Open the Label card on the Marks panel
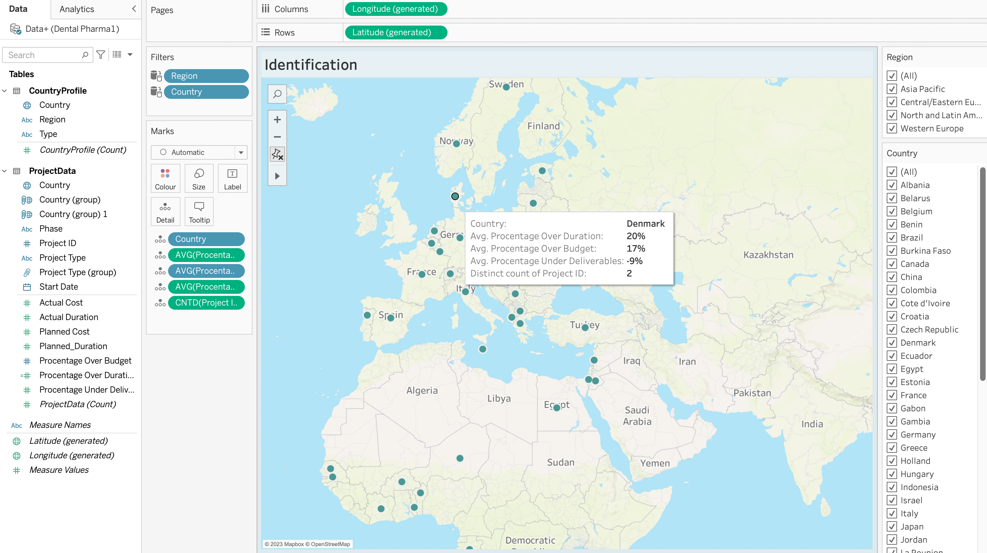The height and width of the screenshot is (553, 987). pos(232,178)
